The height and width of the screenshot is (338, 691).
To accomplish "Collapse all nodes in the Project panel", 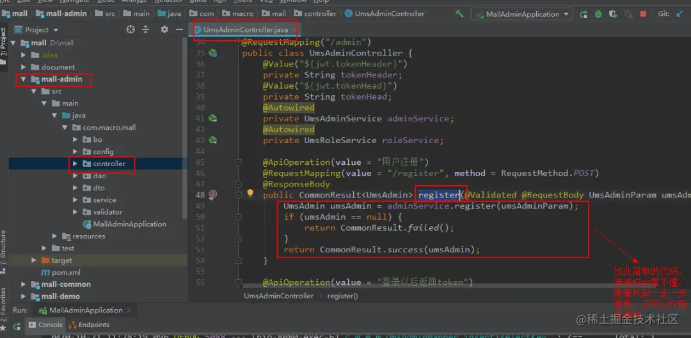I will [145, 29].
